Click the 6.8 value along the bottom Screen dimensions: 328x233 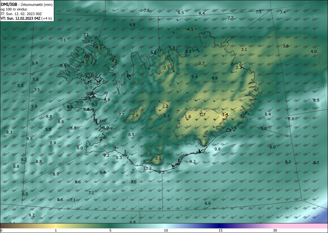(x=133, y=222)
